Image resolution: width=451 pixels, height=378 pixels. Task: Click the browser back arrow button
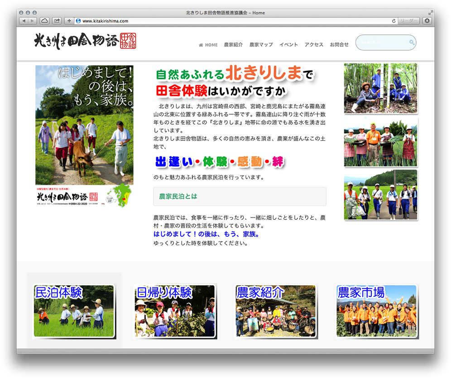[x=23, y=21]
